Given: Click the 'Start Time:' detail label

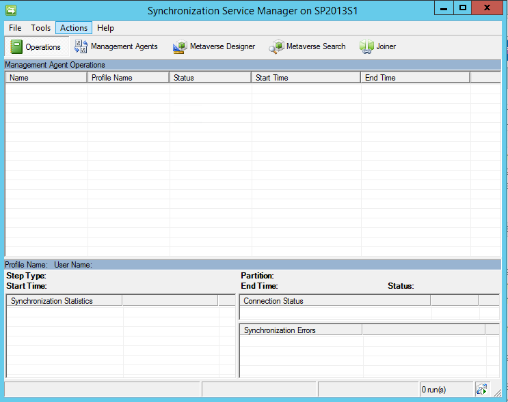Looking at the screenshot, I should point(27,286).
